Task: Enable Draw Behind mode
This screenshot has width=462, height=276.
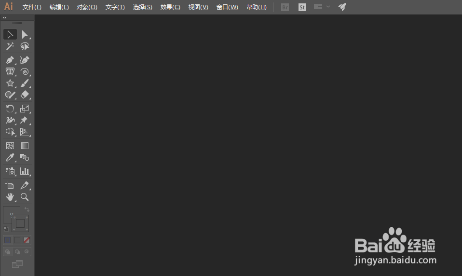Action: click(x=17, y=251)
